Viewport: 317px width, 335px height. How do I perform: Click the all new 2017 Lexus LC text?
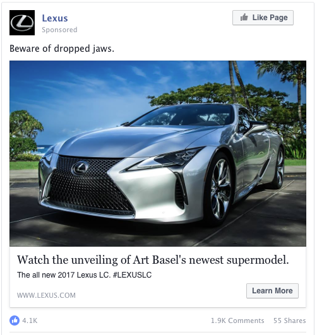(x=64, y=275)
